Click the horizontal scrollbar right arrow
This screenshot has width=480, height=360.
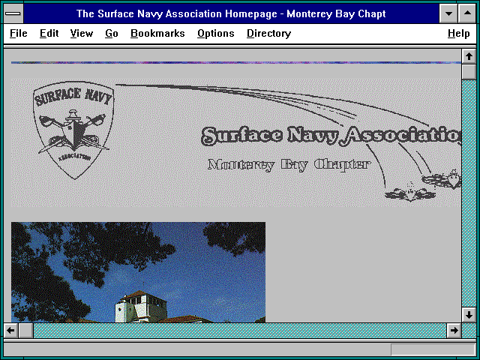pos(454,330)
